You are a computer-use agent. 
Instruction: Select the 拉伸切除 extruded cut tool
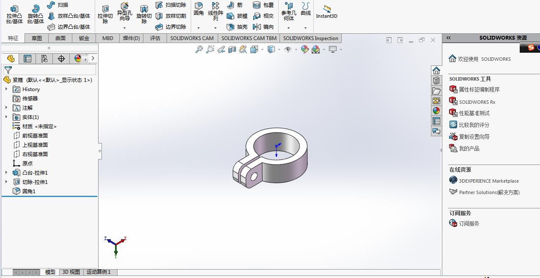coord(105,14)
